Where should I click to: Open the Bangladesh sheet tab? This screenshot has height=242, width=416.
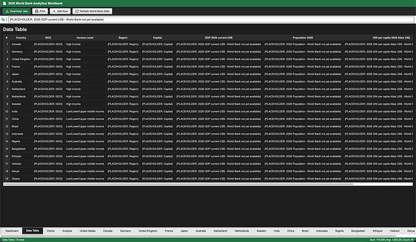(x=358, y=231)
